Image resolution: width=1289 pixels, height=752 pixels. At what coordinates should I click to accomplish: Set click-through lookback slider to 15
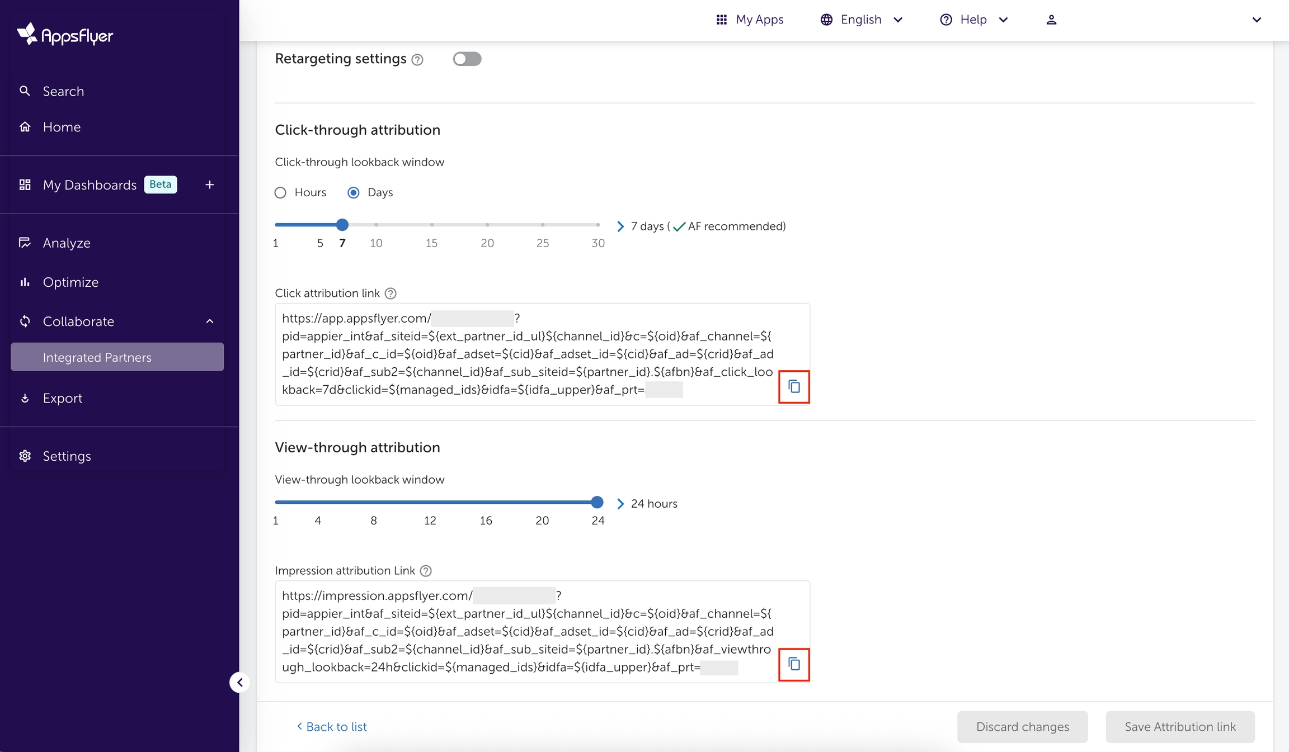[x=431, y=225]
